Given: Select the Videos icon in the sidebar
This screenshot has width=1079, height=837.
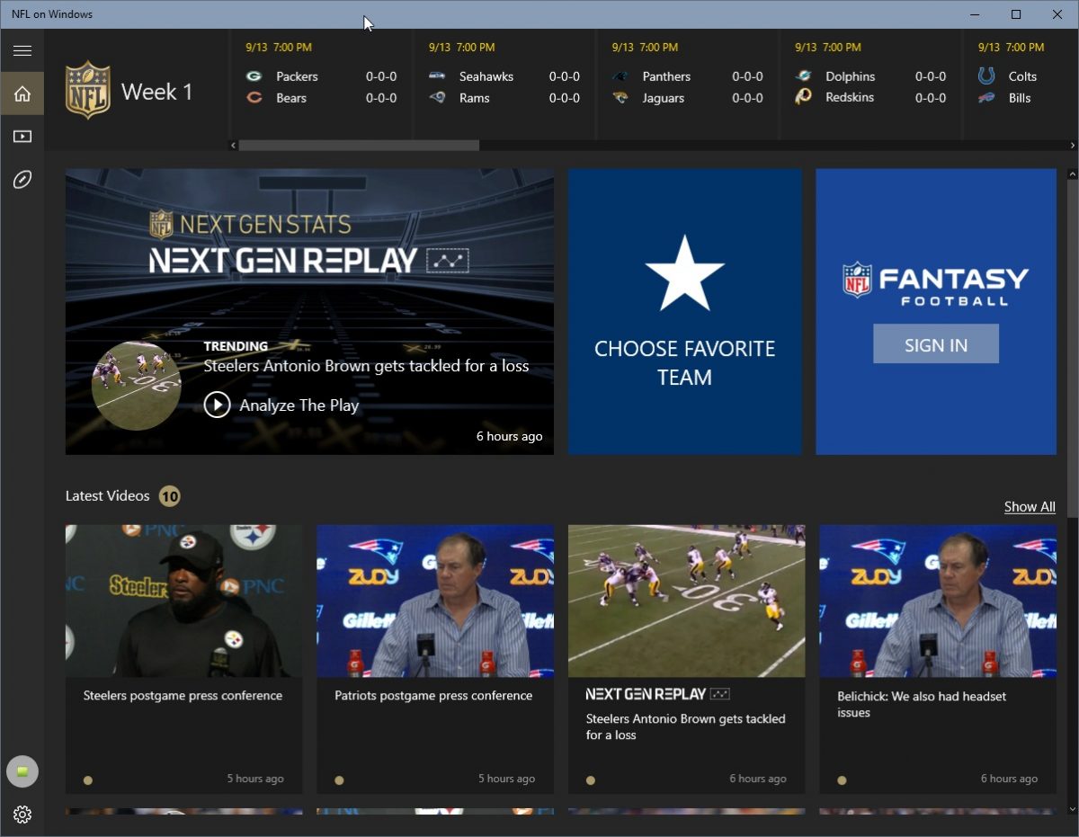Looking at the screenshot, I should click(x=22, y=137).
